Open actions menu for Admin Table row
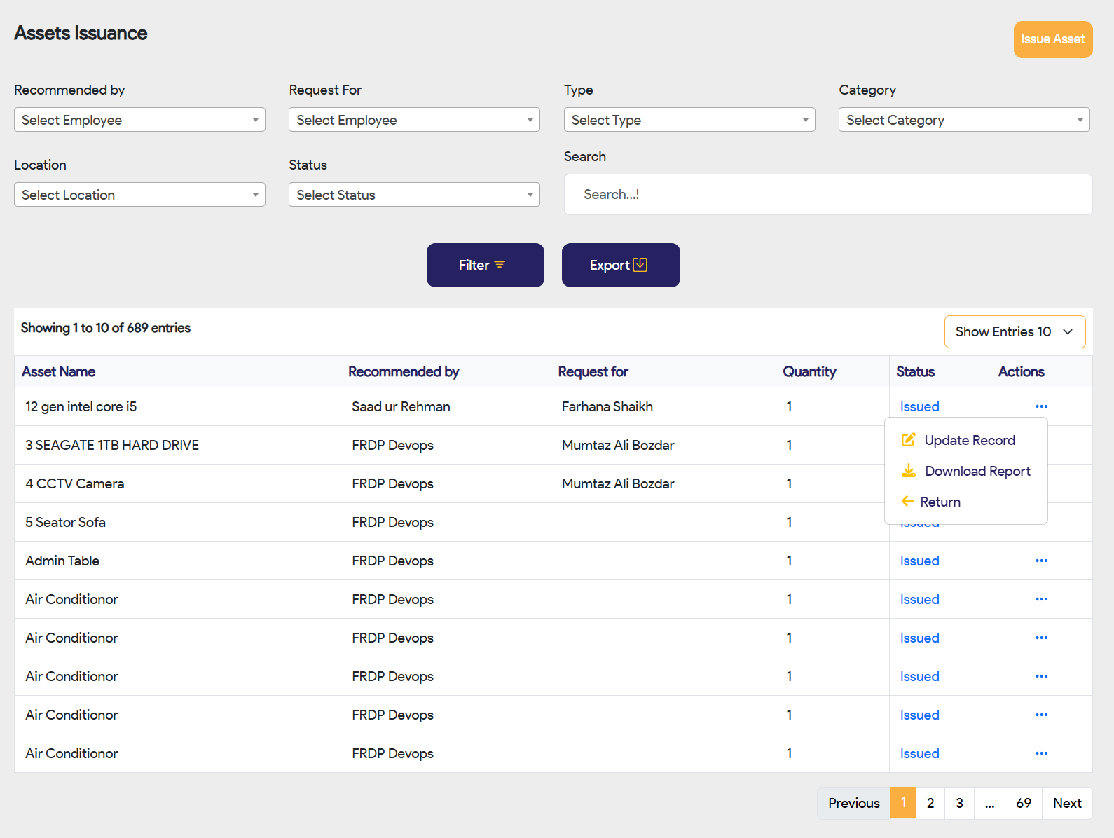Image resolution: width=1114 pixels, height=838 pixels. tap(1041, 561)
